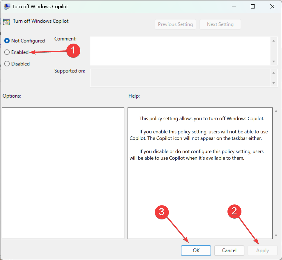The width and height of the screenshot is (282, 260).
Task: Click the 'Comment:' label
Action: click(65, 39)
